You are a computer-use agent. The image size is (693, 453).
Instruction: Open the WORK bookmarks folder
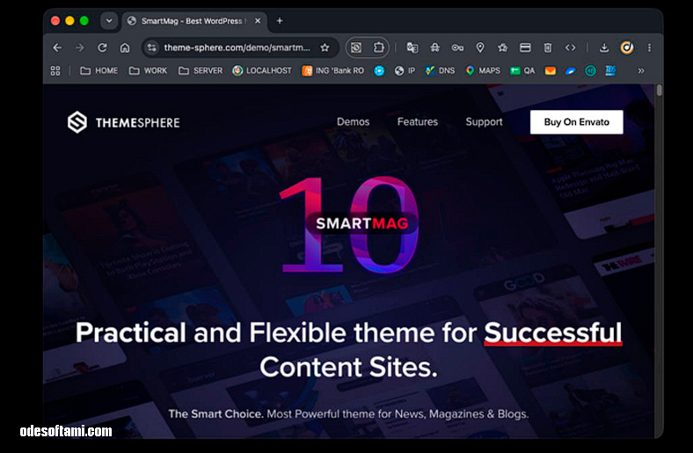click(x=148, y=70)
